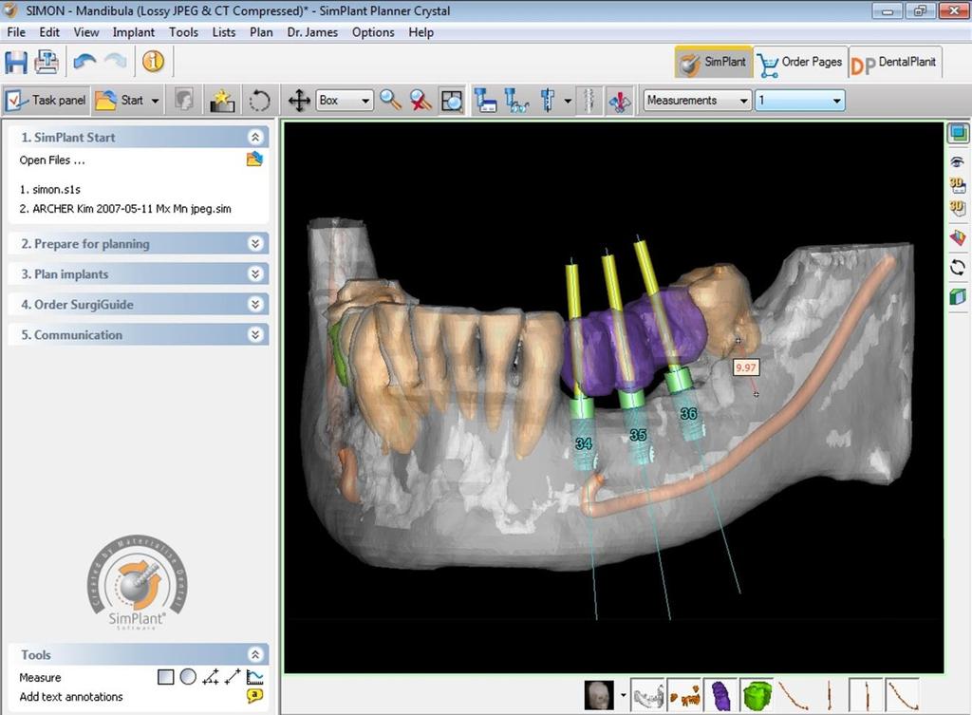
Task: Add a text annotation via speech bubble icon
Action: [x=254, y=696]
